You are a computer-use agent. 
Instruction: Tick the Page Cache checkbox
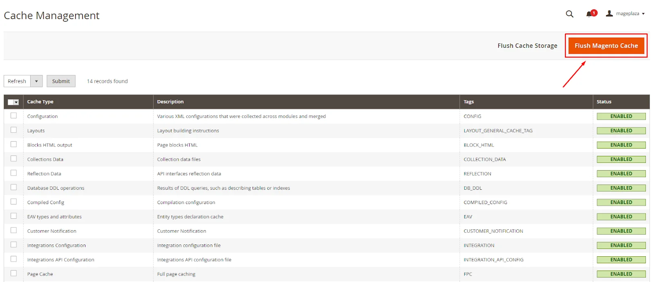(x=13, y=273)
